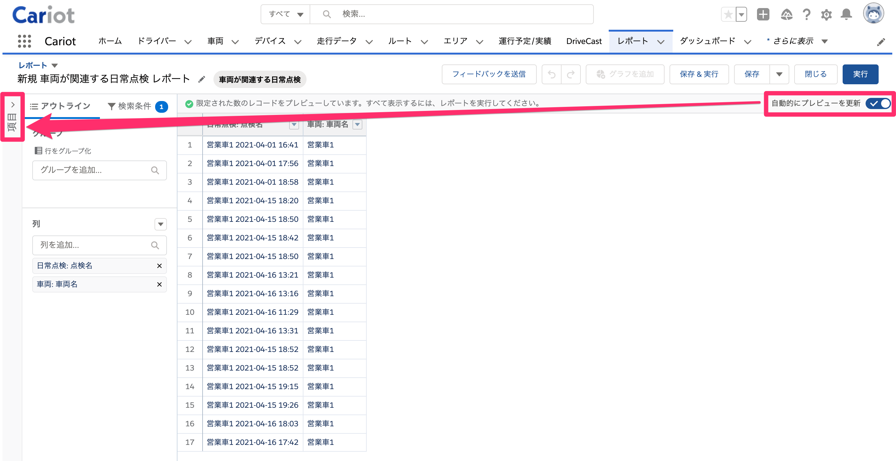Open the 保存 button dropdown arrow

tap(779, 74)
